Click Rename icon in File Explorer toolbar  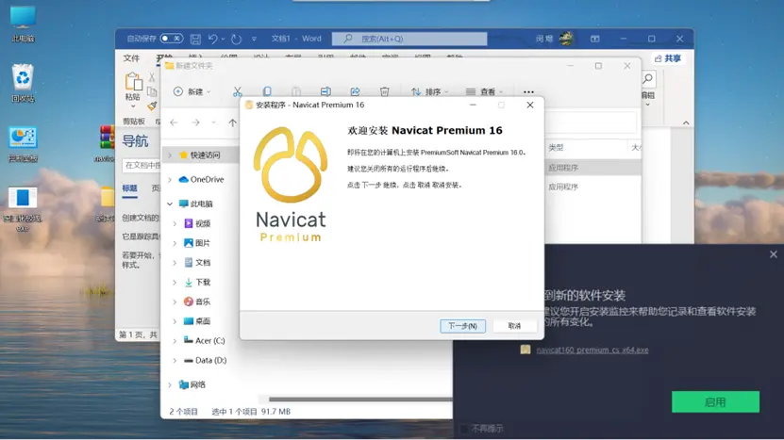325,91
